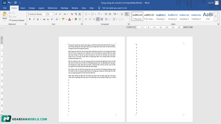
Task: Undo the last action
Action: (x=9, y=2)
